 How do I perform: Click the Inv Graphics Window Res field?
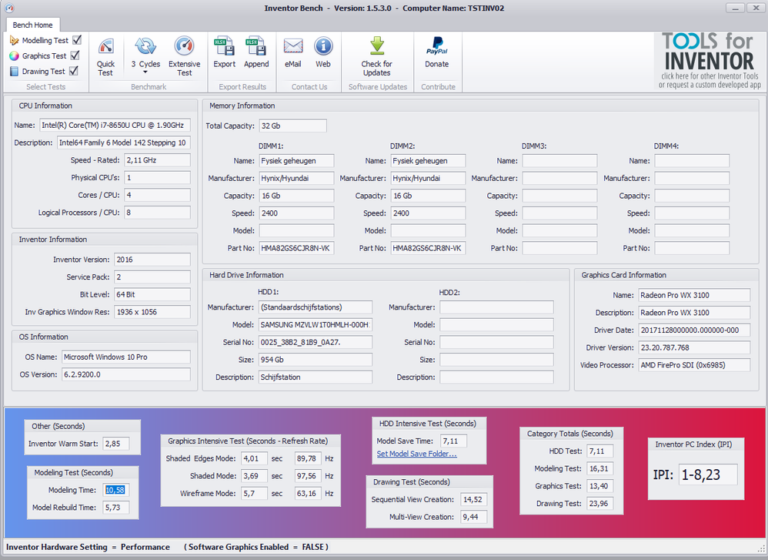click(152, 313)
